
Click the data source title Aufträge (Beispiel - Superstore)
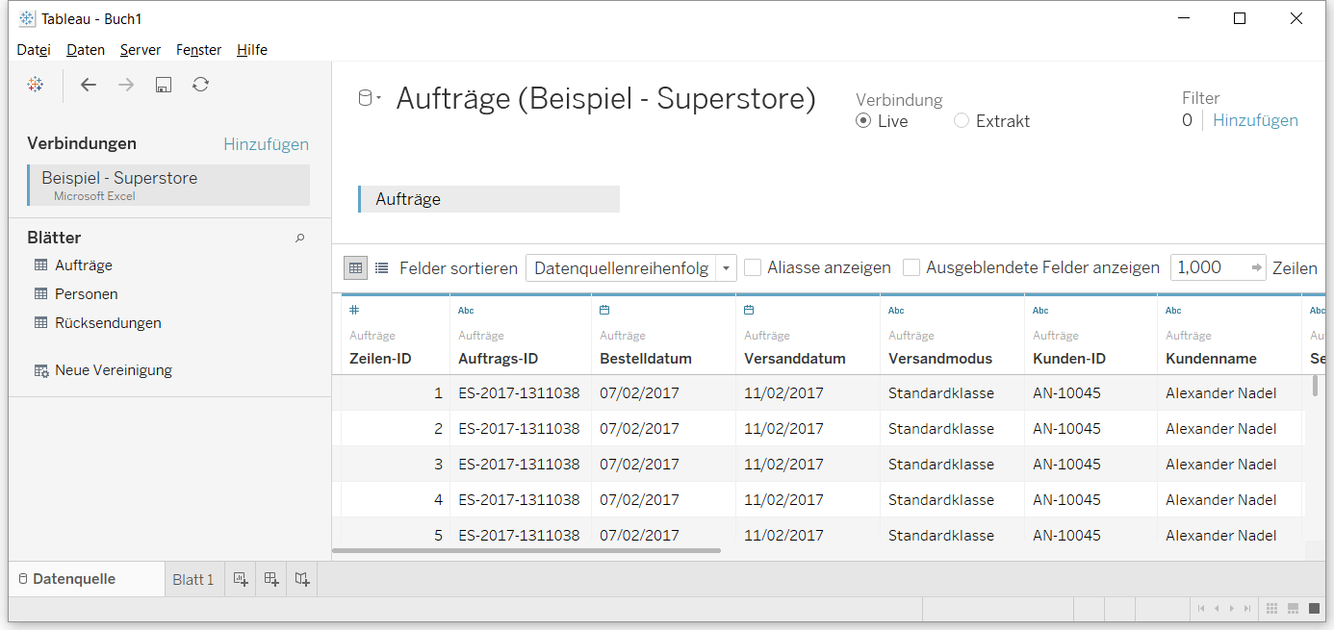[x=606, y=98]
